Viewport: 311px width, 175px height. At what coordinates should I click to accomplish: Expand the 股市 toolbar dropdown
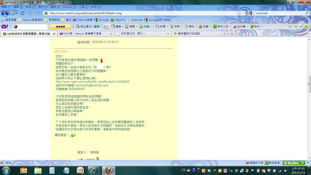point(262,27)
